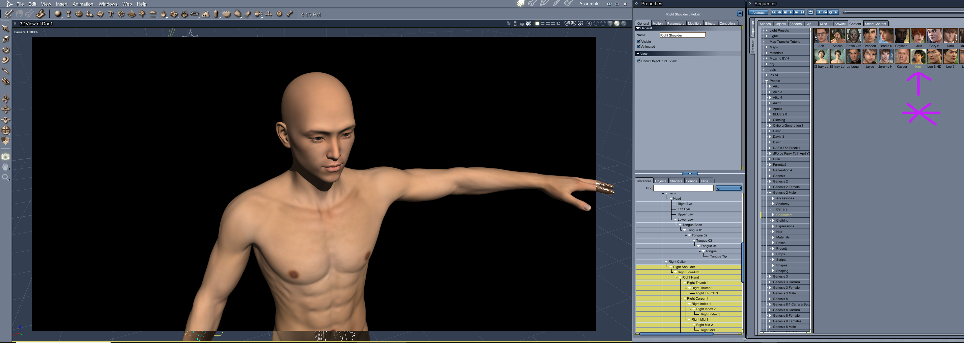The height and width of the screenshot is (343, 964).
Task: Select the Text object tool
Action: (111, 14)
